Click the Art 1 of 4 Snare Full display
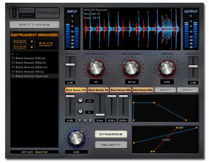The image size is (209, 163). [x=34, y=152]
